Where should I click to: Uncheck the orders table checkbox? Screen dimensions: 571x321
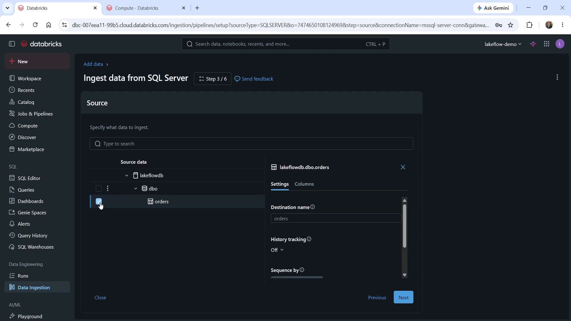[x=99, y=202]
